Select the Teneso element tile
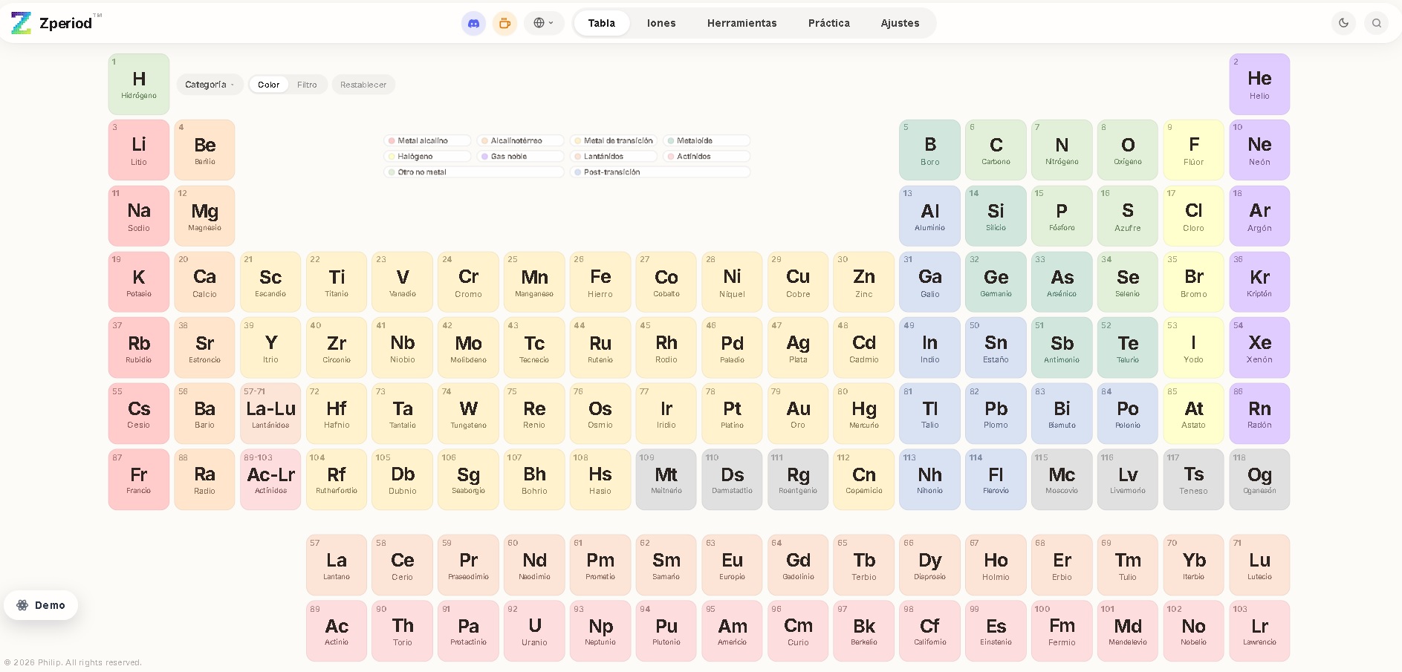1402x672 pixels. click(1193, 480)
